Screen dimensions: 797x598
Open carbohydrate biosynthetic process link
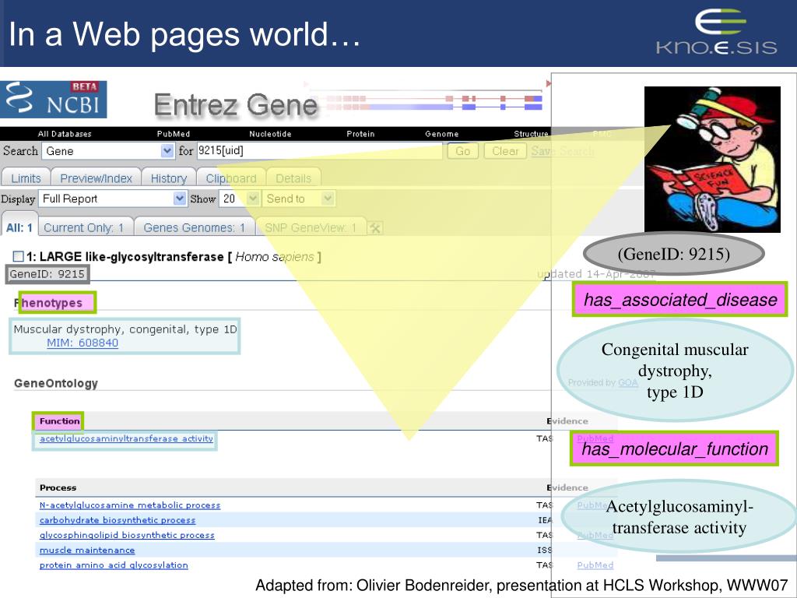[118, 520]
